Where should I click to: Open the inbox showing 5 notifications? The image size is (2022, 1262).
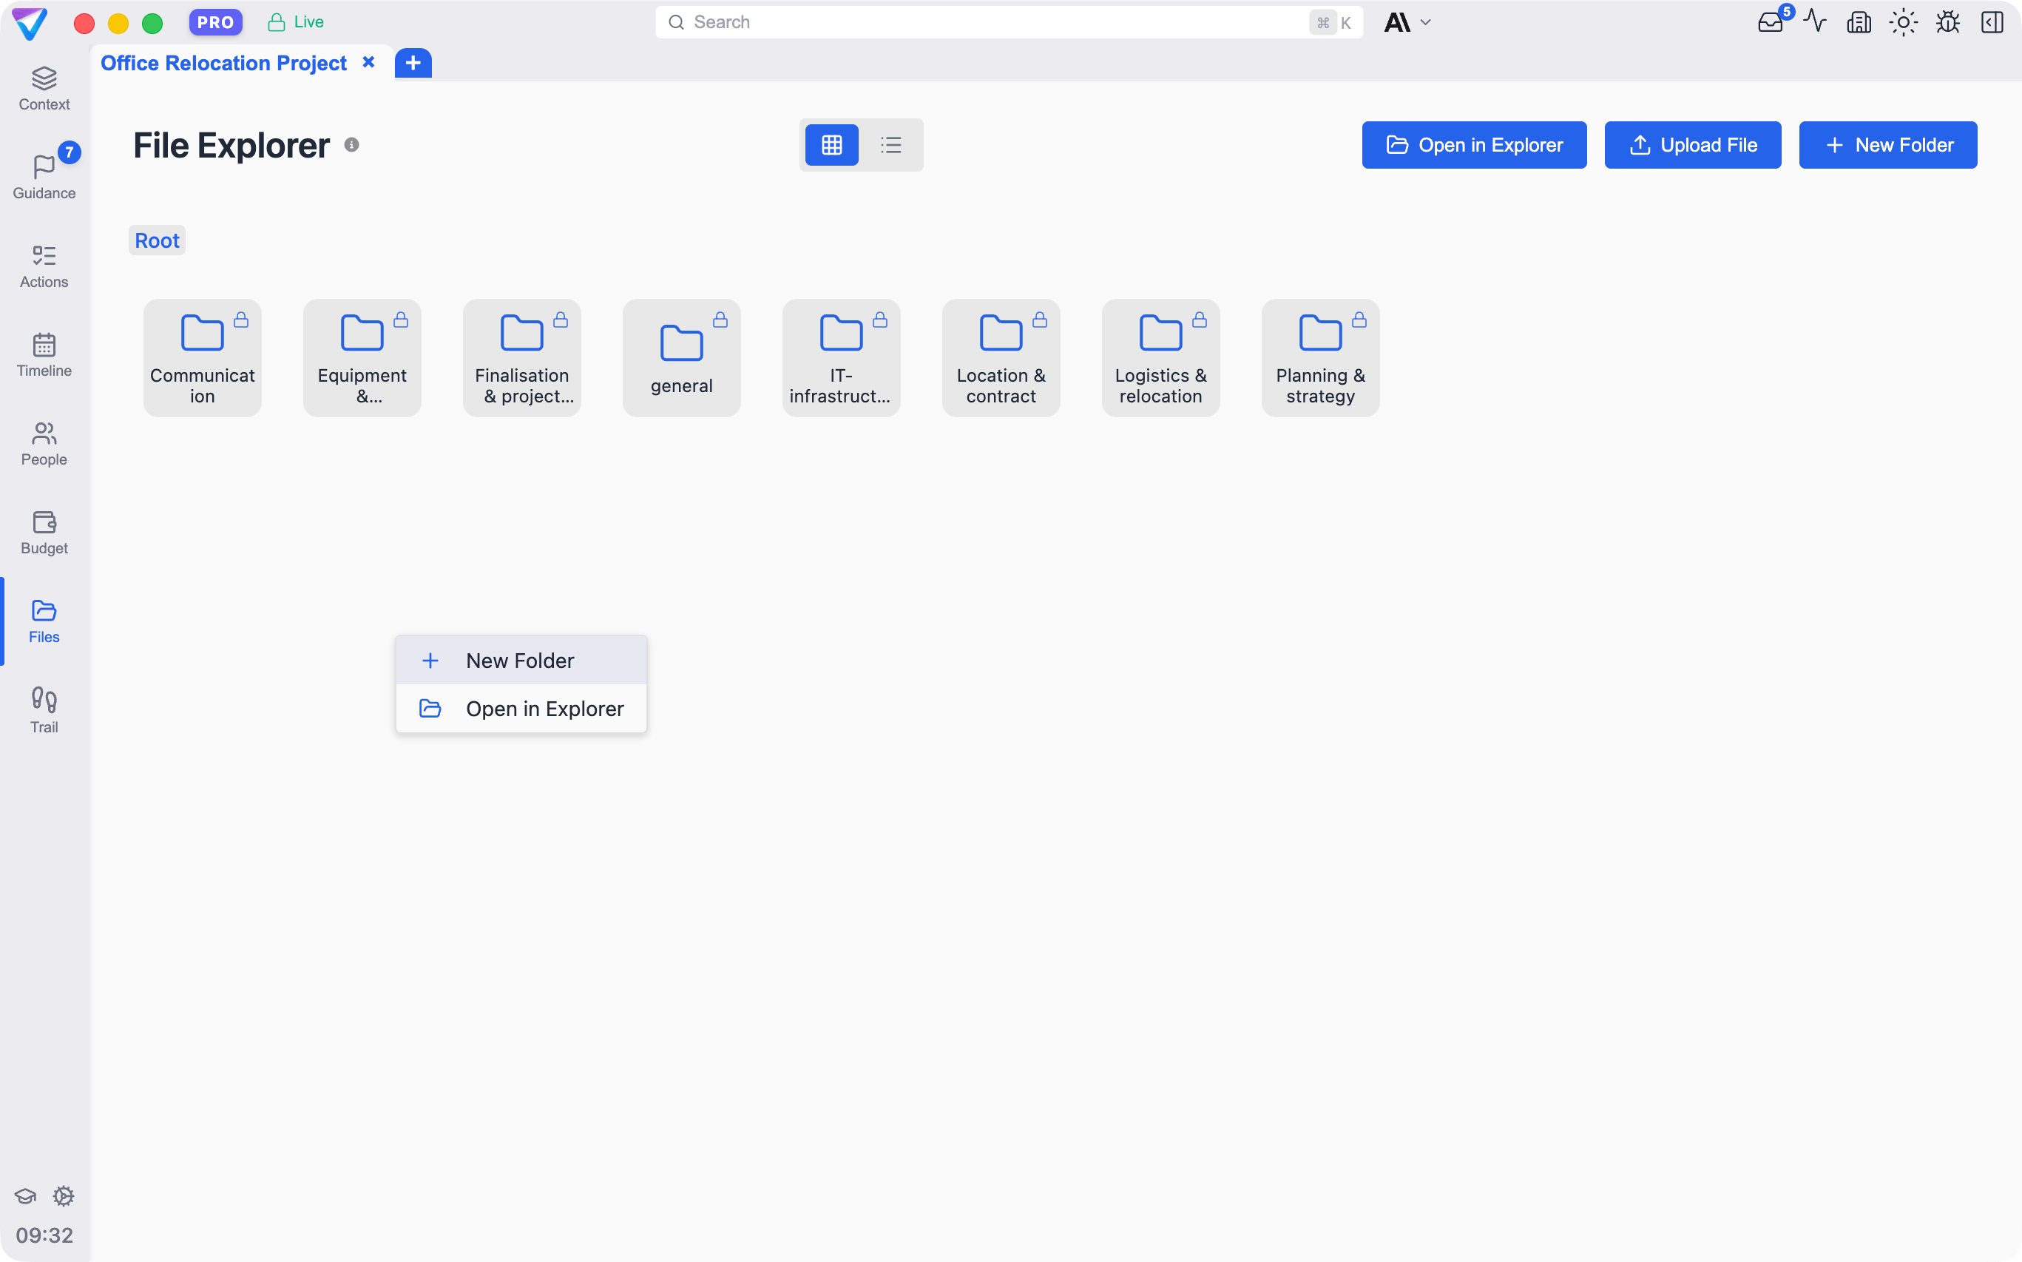click(x=1770, y=22)
